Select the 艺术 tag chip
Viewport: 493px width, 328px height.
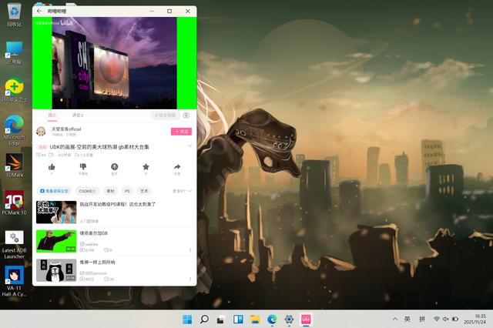tap(144, 191)
